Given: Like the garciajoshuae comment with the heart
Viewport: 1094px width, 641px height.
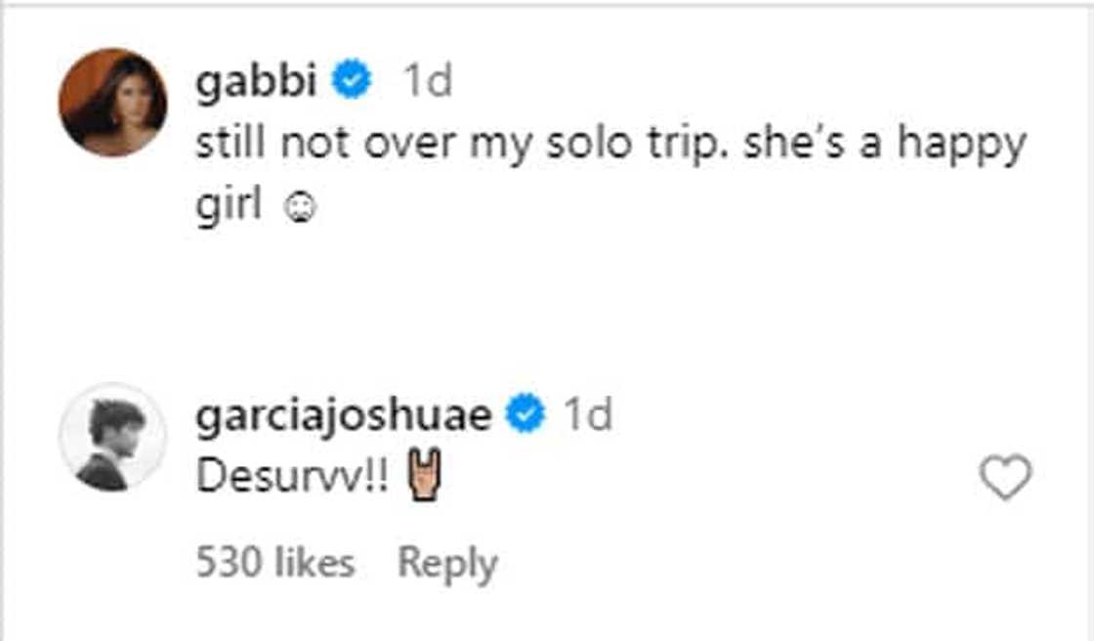Looking at the screenshot, I should pyautogui.click(x=1005, y=479).
